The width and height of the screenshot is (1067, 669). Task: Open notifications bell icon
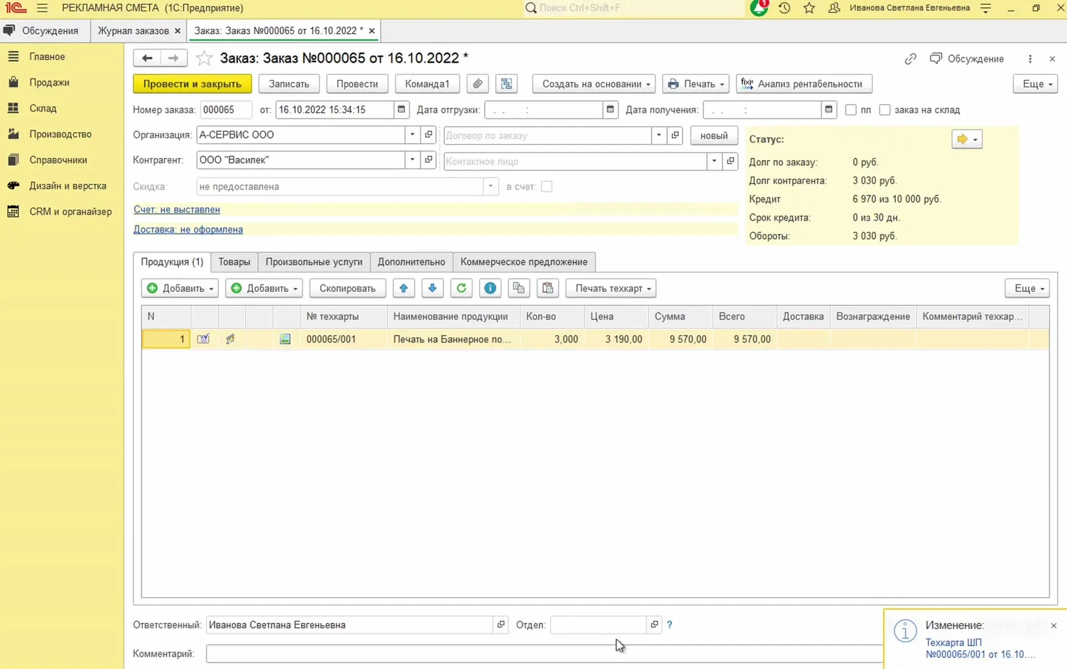click(759, 8)
